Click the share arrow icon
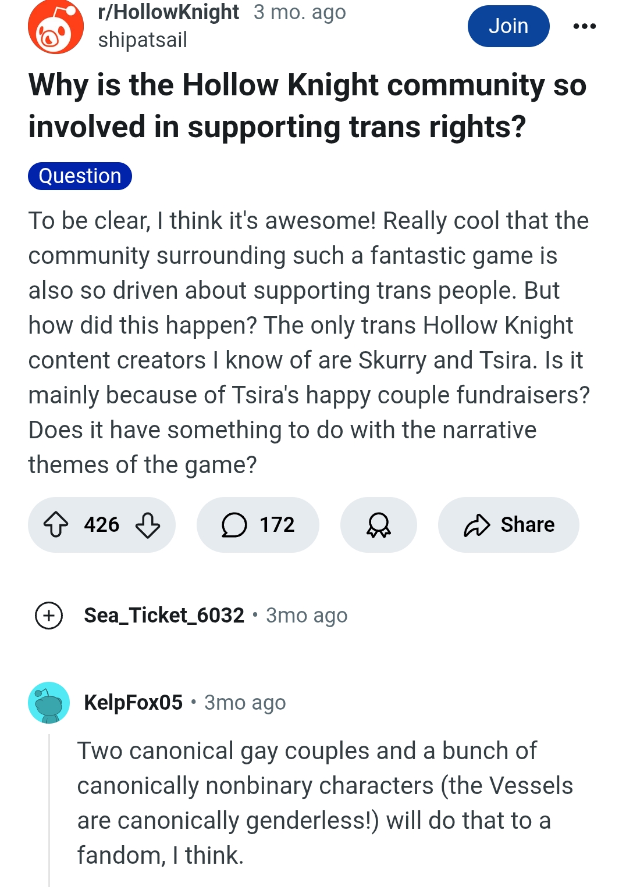Viewport: 626px width, 887px height. 477,525
